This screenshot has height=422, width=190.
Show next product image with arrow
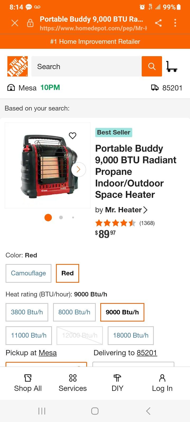pyautogui.click(x=78, y=169)
